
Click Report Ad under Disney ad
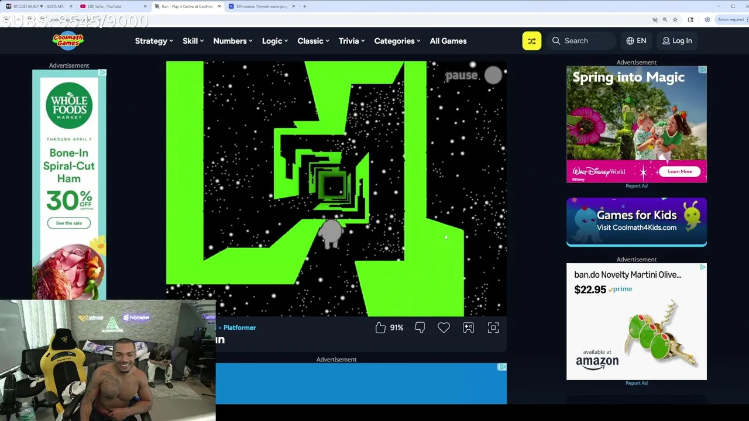click(637, 186)
